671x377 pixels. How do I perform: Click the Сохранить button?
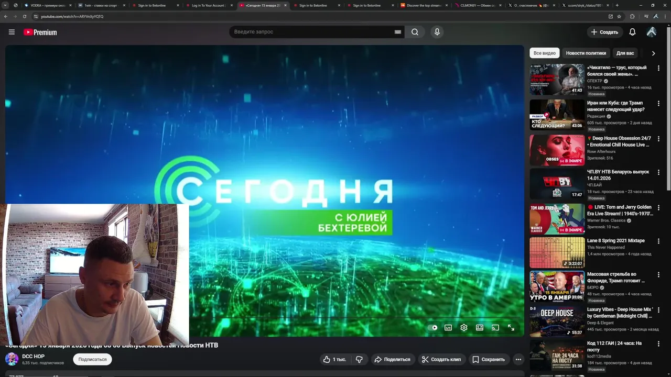pos(489,359)
